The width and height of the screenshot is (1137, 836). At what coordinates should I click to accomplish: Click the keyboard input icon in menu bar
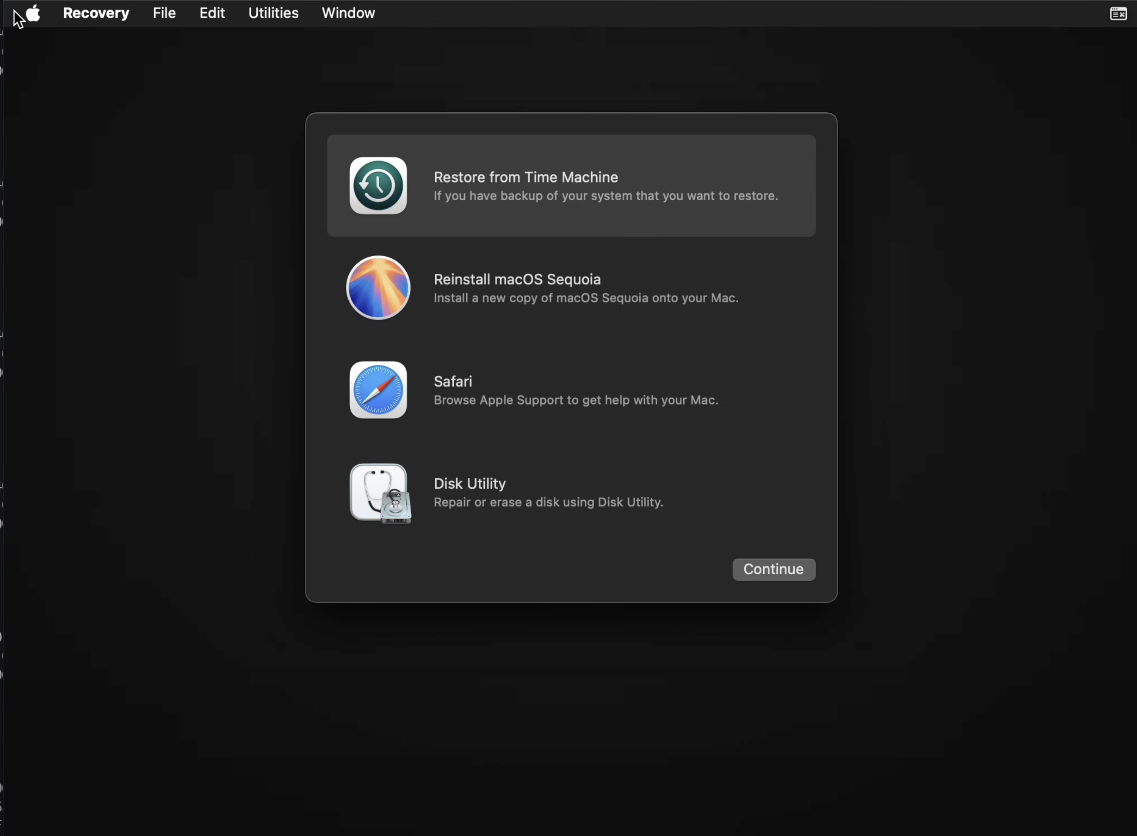coord(1118,14)
